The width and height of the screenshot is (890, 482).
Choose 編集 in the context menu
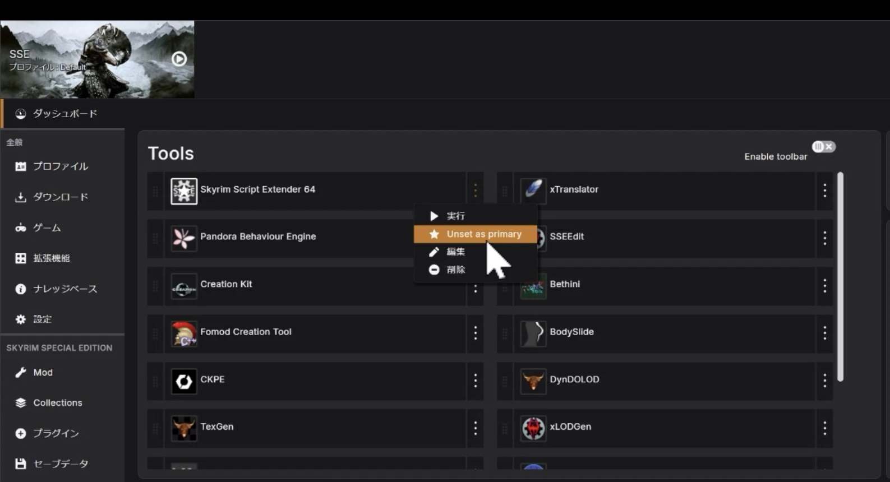tap(476, 252)
